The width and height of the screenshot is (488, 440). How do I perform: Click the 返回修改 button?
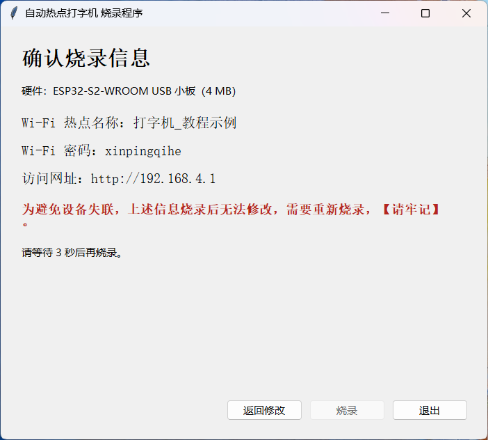pyautogui.click(x=264, y=410)
